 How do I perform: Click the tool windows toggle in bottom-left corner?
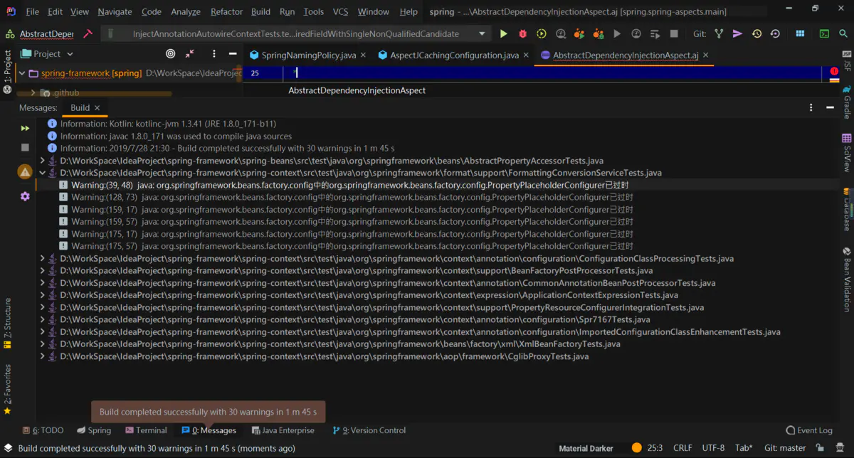coord(7,448)
